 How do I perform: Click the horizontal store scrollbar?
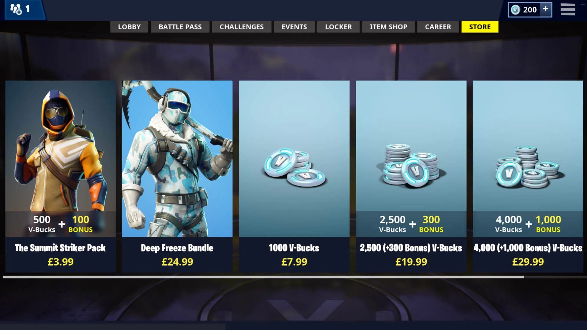(264, 277)
